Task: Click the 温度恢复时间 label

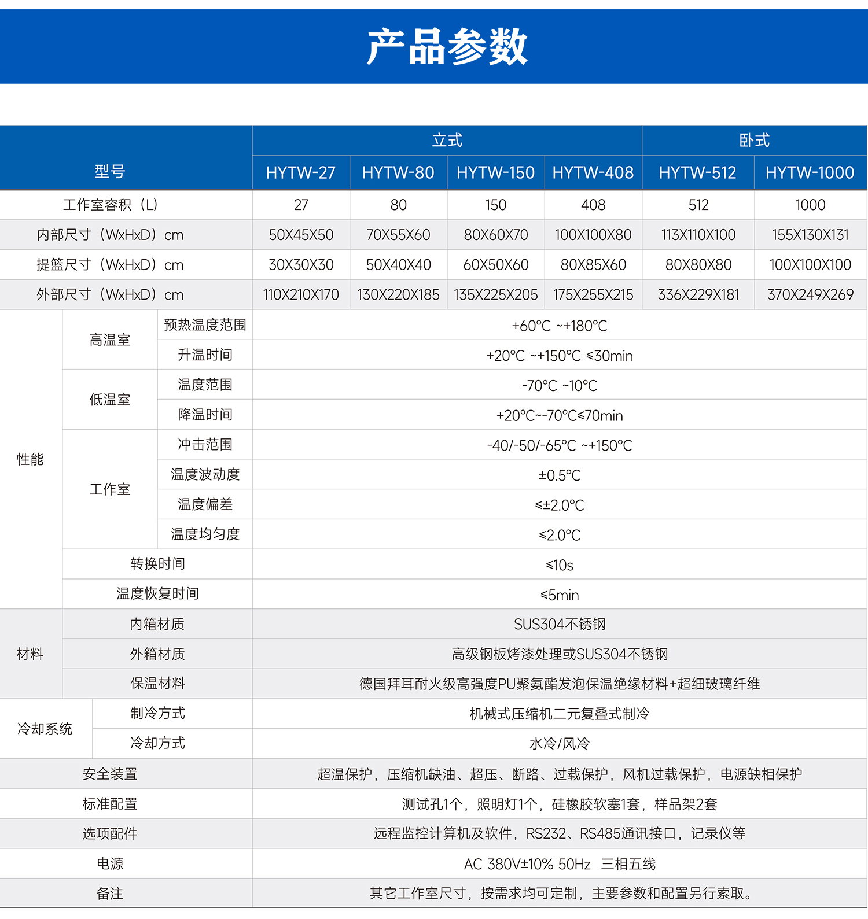Action: tap(157, 594)
